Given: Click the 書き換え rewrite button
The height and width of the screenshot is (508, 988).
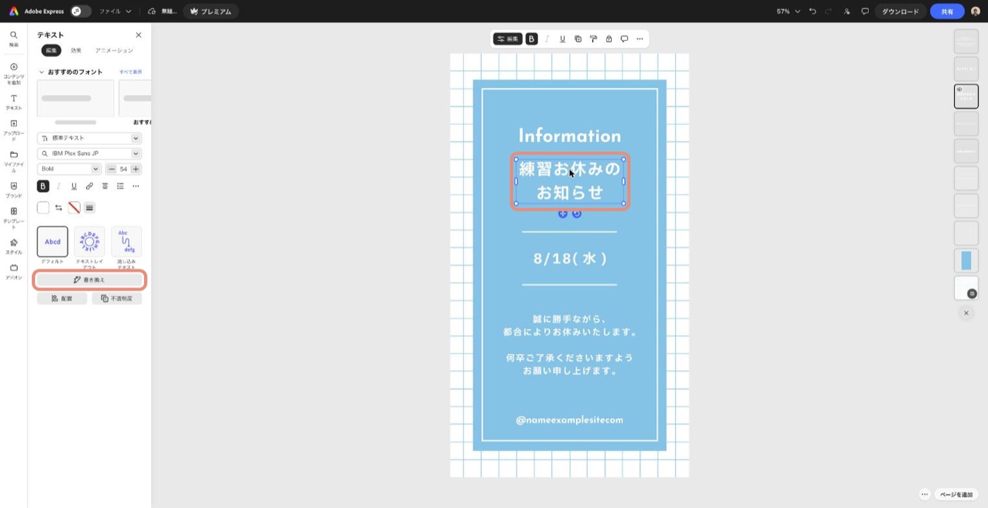Looking at the screenshot, I should (90, 280).
